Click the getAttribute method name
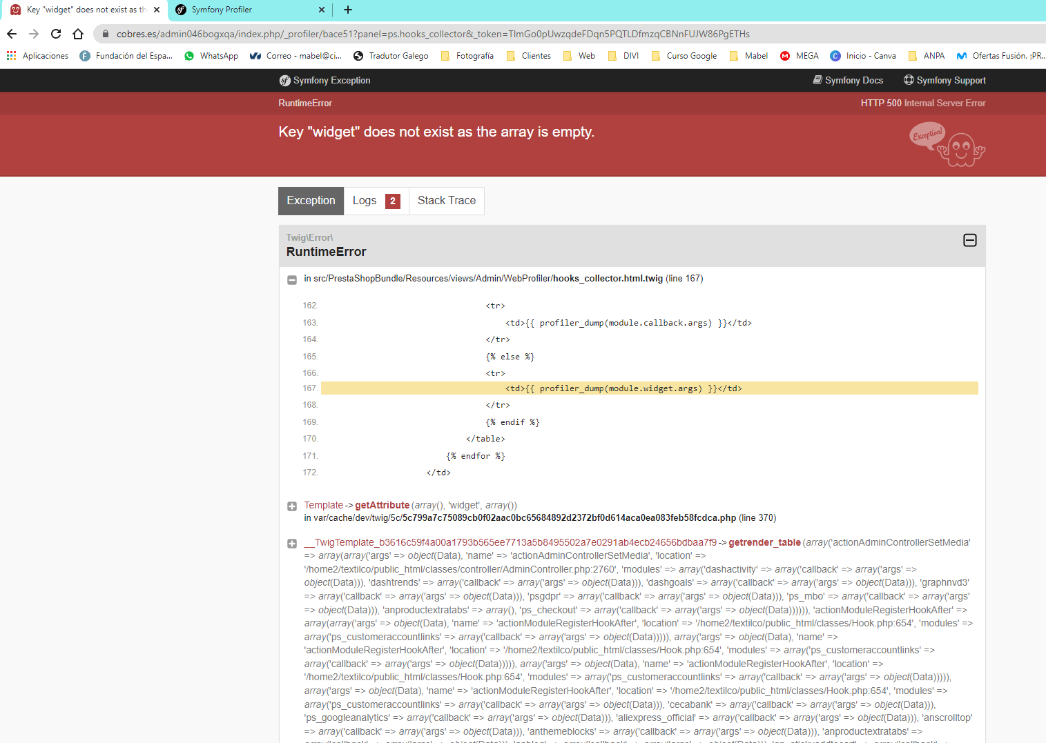 [382, 506]
